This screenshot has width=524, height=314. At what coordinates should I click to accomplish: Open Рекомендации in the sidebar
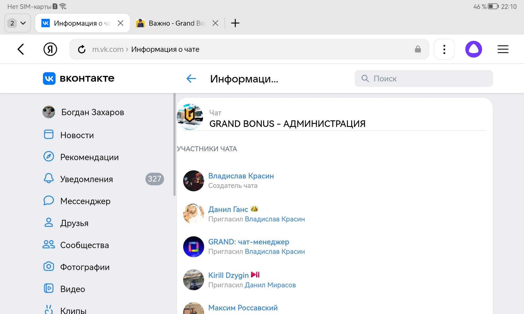(89, 157)
